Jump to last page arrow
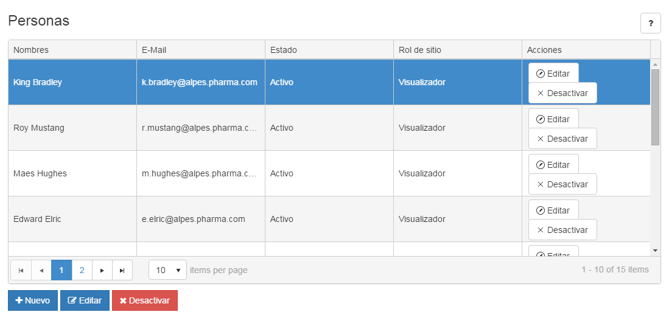Viewport: 669px width, 312px height. 122,270
